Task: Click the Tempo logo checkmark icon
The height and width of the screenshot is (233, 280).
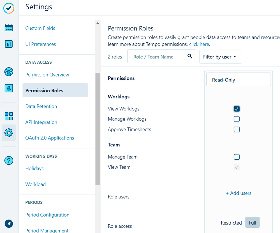Action: (9, 8)
